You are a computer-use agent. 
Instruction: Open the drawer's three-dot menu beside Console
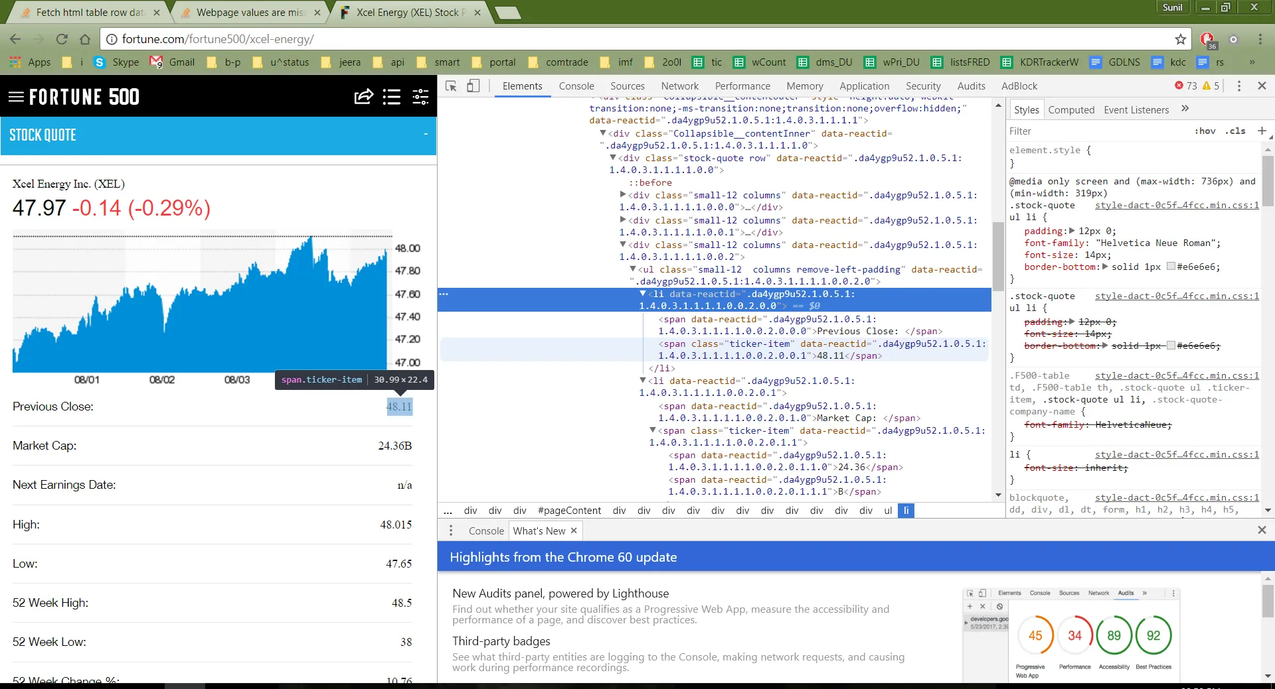click(451, 531)
